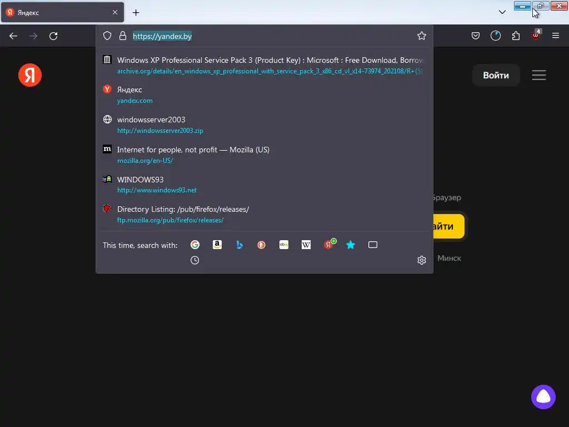
Task: Click the forward navigation arrow
Action: [33, 36]
